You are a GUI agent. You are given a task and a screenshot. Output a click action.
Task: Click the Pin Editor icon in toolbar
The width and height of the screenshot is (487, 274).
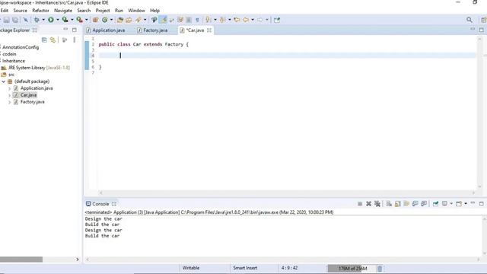(x=277, y=20)
